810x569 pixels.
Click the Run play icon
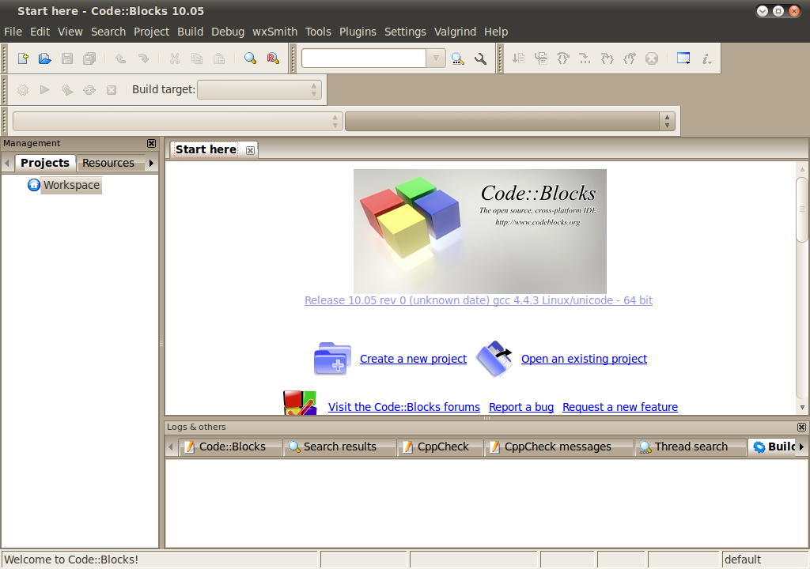tap(45, 90)
